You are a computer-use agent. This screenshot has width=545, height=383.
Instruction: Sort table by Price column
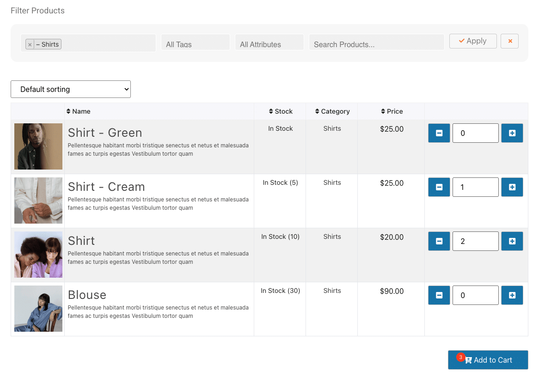pos(392,111)
